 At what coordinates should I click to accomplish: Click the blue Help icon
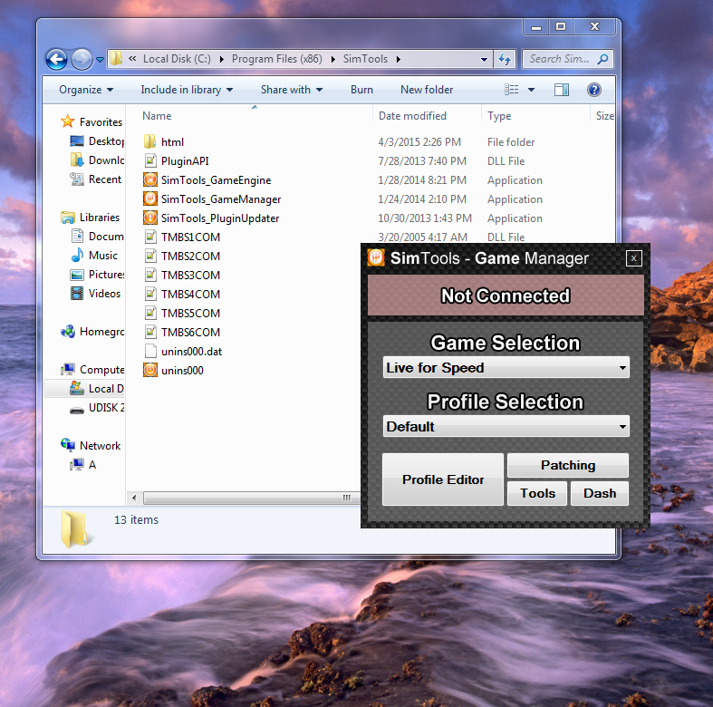coord(593,90)
